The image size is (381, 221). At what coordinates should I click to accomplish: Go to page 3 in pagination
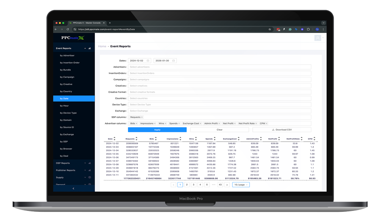[x=193, y=185]
